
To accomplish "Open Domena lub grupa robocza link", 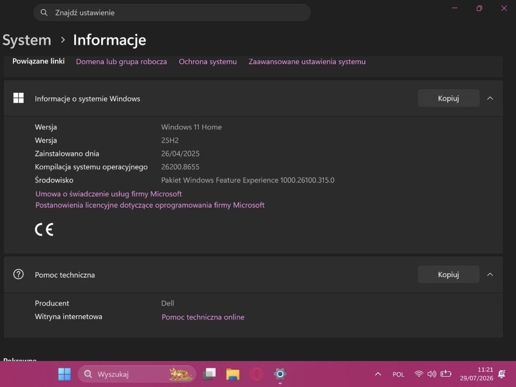I will click(x=122, y=61).
